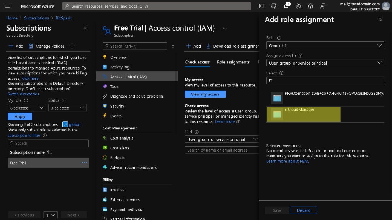Screen dimensions: 392x220
Task: Open the page number dropdown
Action: [x=51, y=215]
